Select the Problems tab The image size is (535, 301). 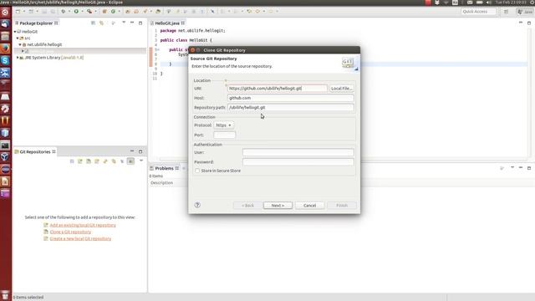[x=164, y=168]
